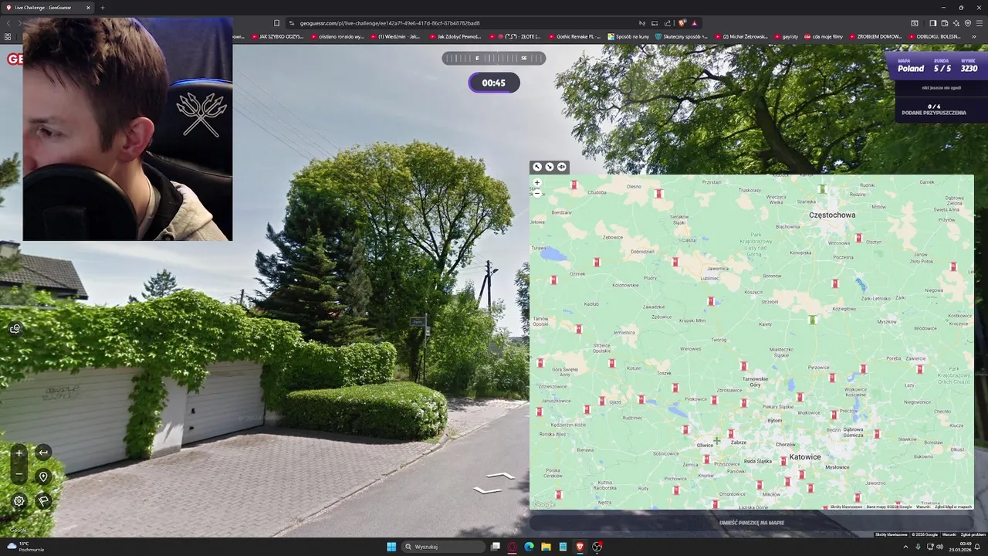The image size is (988, 556).
Task: Open the Brave Rewards triangle icon
Action: [695, 23]
